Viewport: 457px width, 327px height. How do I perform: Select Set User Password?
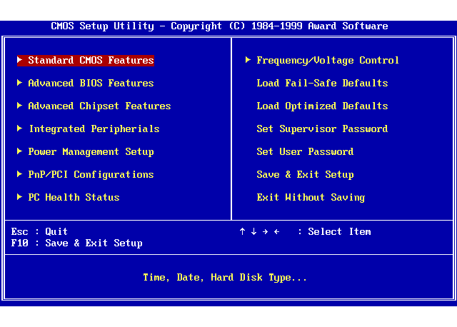(x=305, y=152)
